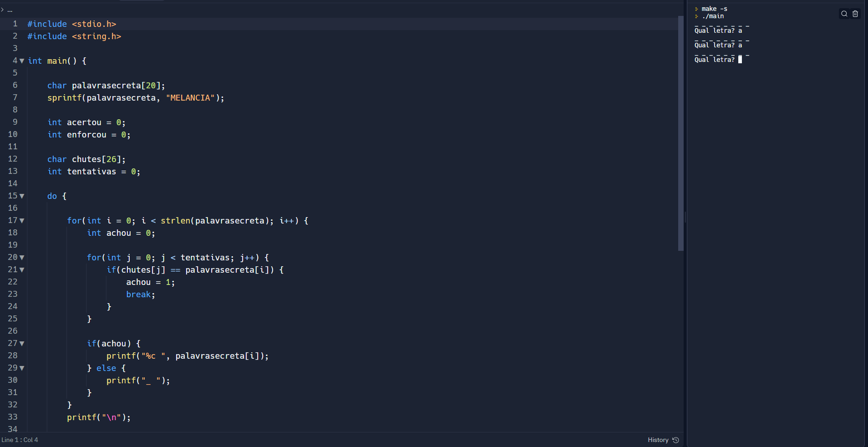Click line number 8 in the gutter

[x=15, y=110]
